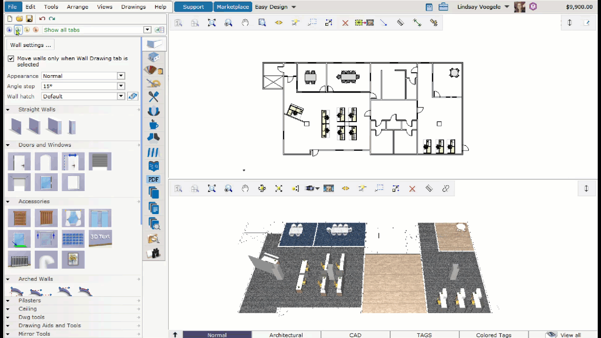Select arched door thumbnail
601x338 pixels.
46,162
